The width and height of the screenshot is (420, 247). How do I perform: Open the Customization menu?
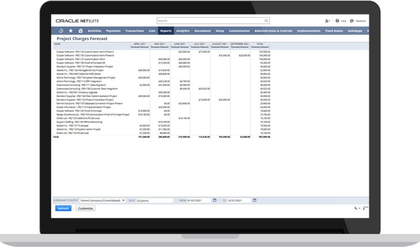[x=239, y=31]
